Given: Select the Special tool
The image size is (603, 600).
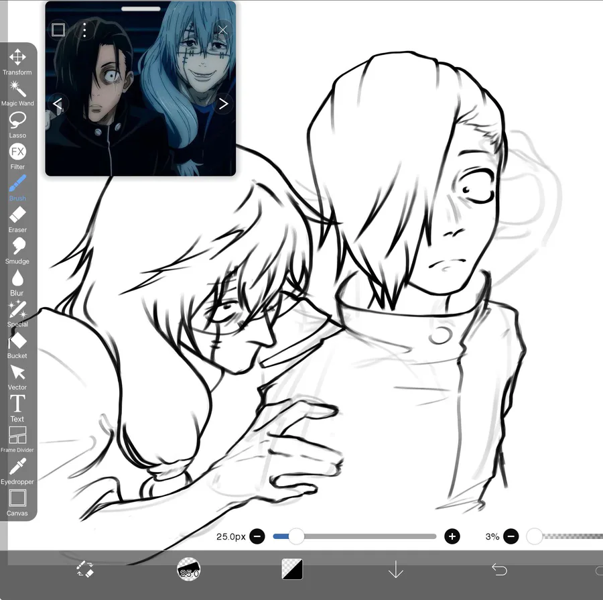Looking at the screenshot, I should tap(17, 314).
